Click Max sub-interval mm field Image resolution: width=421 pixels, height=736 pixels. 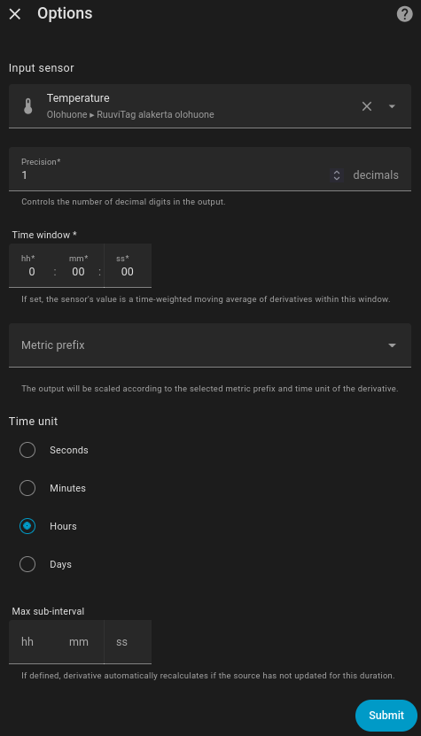[79, 642]
